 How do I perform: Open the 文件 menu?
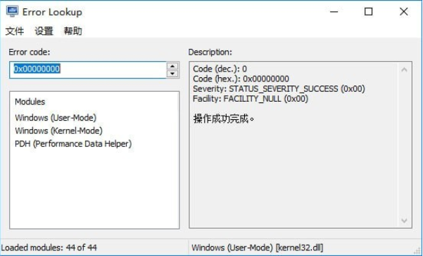15,31
